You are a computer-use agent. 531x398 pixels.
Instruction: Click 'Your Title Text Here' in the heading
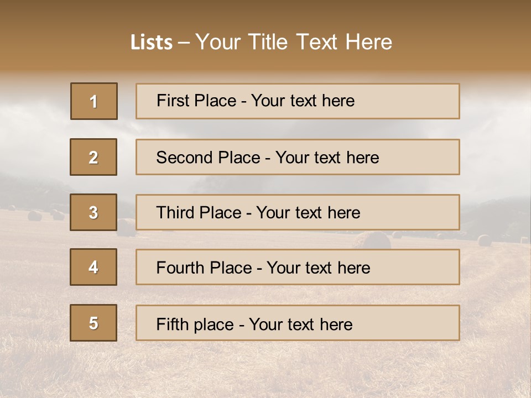(294, 42)
